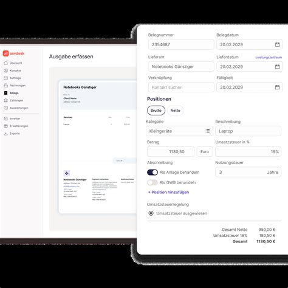Click the Gesamt Netto value 950,00 €
Viewport: 288px width, 288px height.
click(x=267, y=230)
